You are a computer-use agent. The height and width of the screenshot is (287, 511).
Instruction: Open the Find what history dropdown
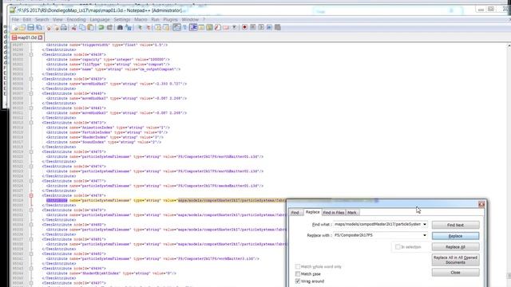tap(424, 224)
